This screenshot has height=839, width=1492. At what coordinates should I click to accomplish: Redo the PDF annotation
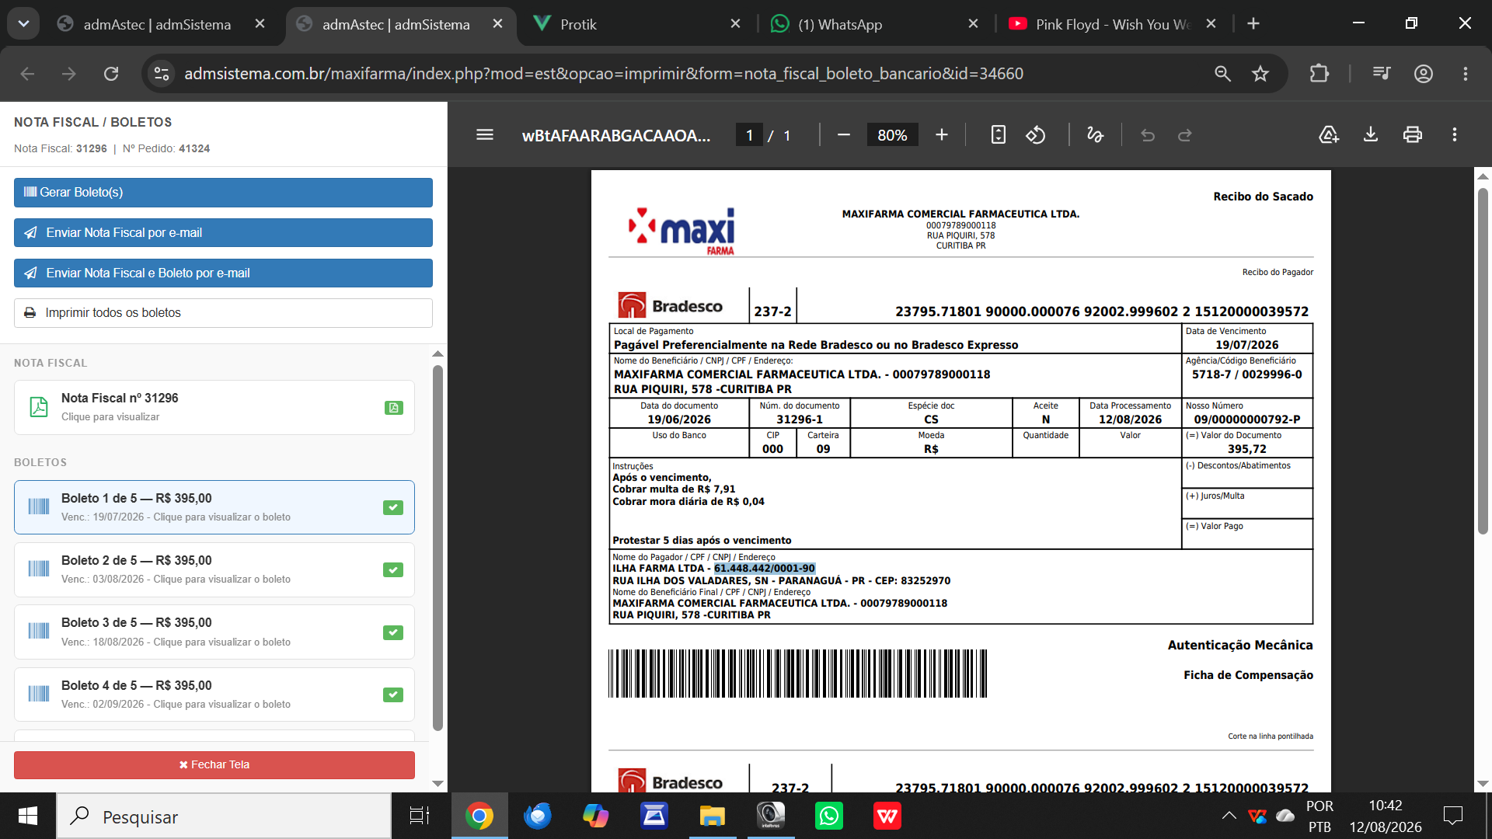tap(1185, 135)
